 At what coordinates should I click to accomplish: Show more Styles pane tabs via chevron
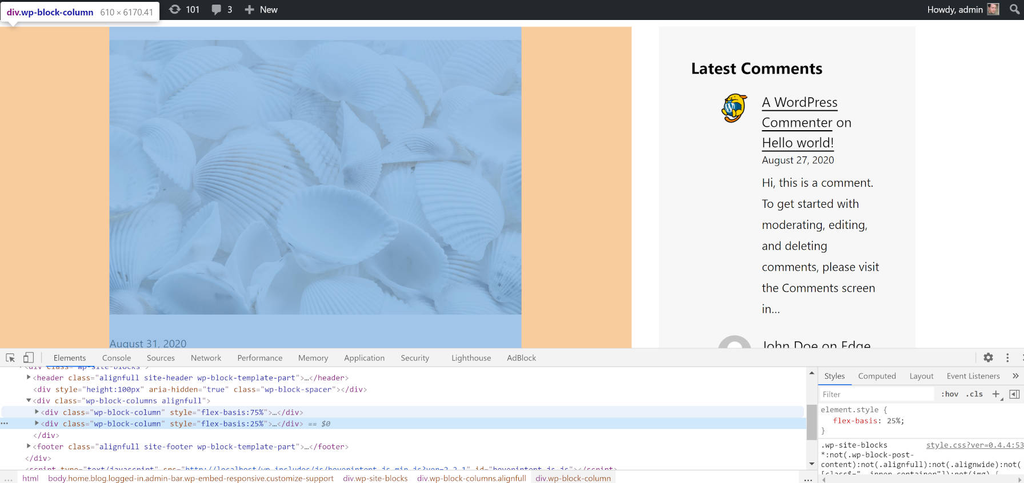(x=1015, y=376)
